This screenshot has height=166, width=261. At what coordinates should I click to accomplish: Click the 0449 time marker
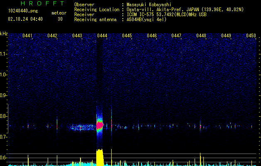pos(226,36)
